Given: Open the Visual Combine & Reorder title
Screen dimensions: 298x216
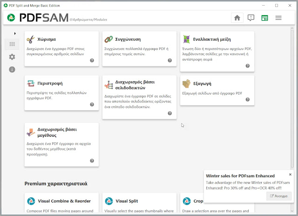Looking at the screenshot, I should pyautogui.click(x=64, y=201).
